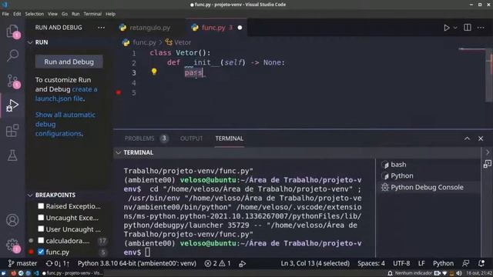Open the Testing flask icon
Image resolution: width=493 pixels, height=277 pixels.
click(x=12, y=155)
